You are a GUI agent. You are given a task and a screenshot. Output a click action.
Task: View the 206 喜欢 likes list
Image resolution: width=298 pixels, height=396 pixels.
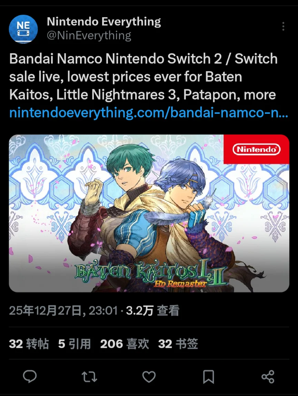click(x=125, y=344)
